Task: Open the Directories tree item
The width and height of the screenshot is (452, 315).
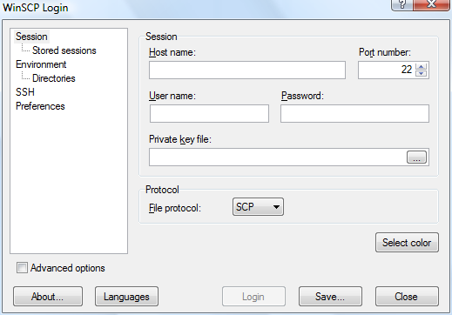Action: tap(54, 78)
